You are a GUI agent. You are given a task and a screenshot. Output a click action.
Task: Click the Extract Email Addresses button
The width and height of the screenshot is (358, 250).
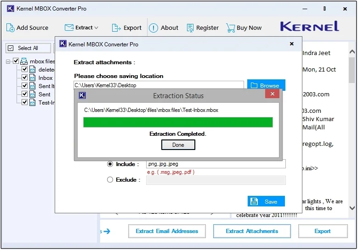pyautogui.click(x=167, y=231)
